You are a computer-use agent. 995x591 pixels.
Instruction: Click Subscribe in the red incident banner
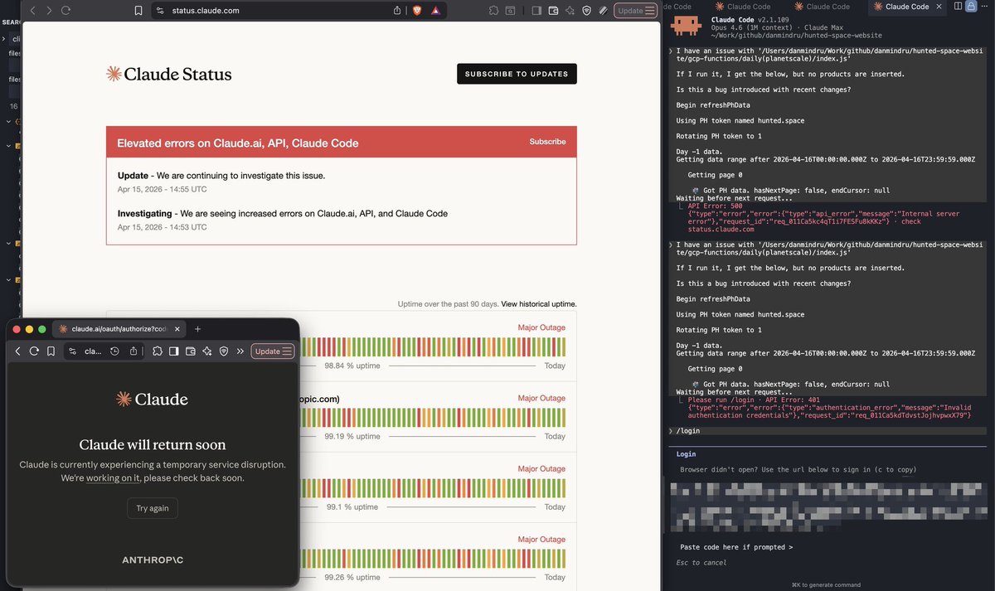coord(547,142)
